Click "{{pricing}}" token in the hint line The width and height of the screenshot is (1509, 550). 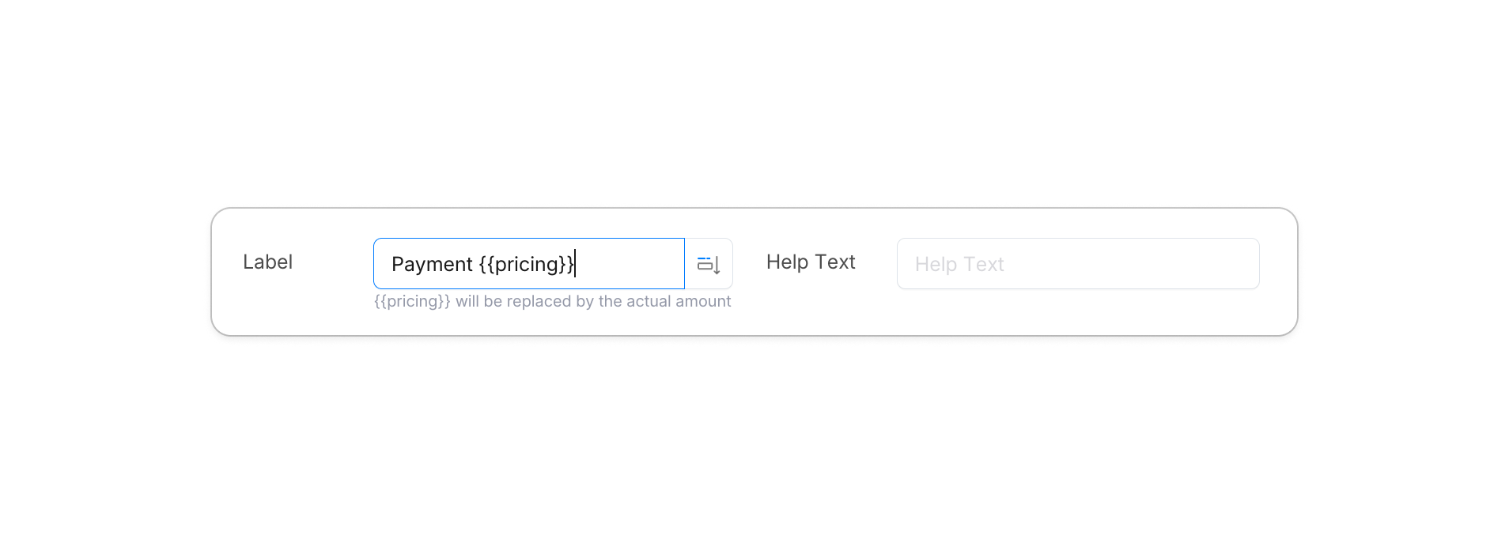point(412,302)
